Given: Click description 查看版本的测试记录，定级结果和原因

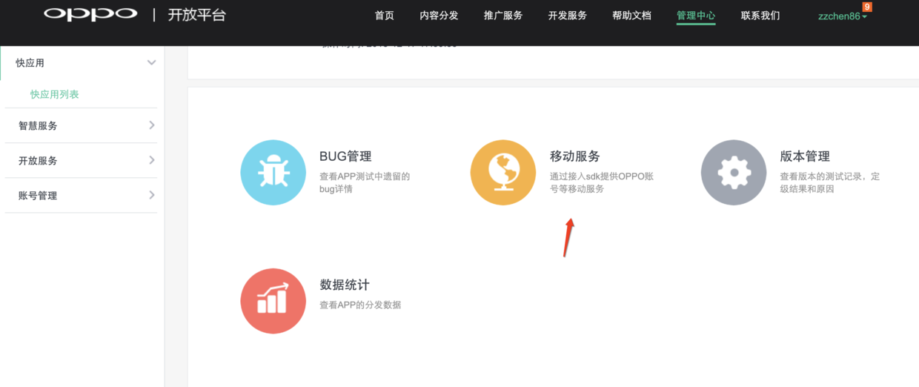Looking at the screenshot, I should coord(830,182).
